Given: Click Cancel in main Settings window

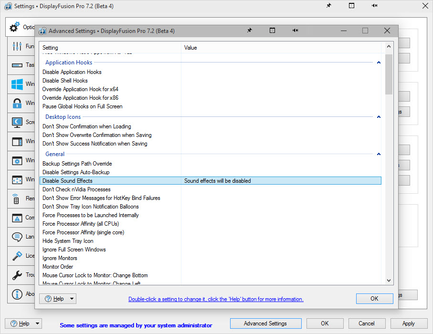Looking at the screenshot, I should point(367,324).
